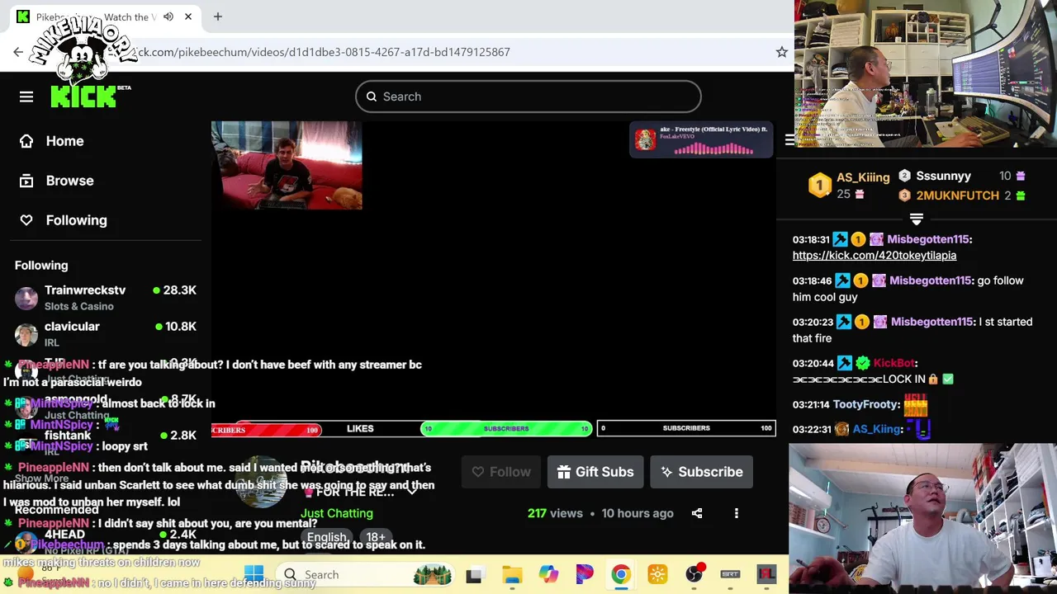Go back with the browser back arrow
The image size is (1057, 594).
[18, 52]
